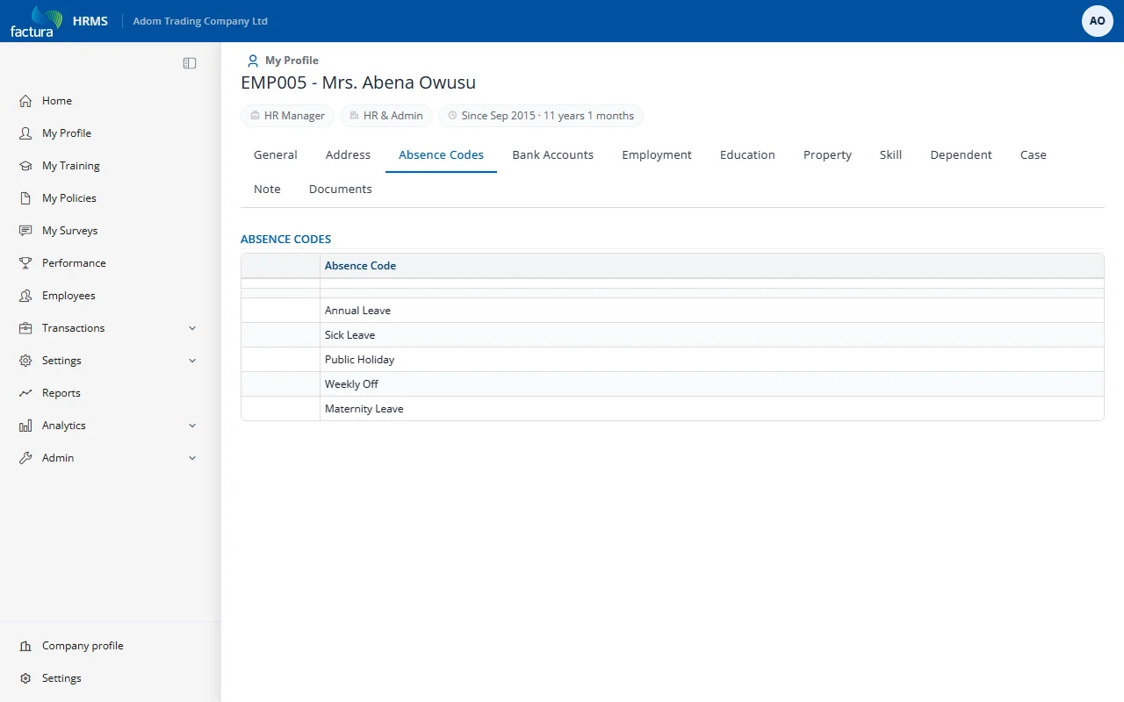Screen dimensions: 1124x702
Task: Click the Transactions briefcase icon
Action: point(25,328)
